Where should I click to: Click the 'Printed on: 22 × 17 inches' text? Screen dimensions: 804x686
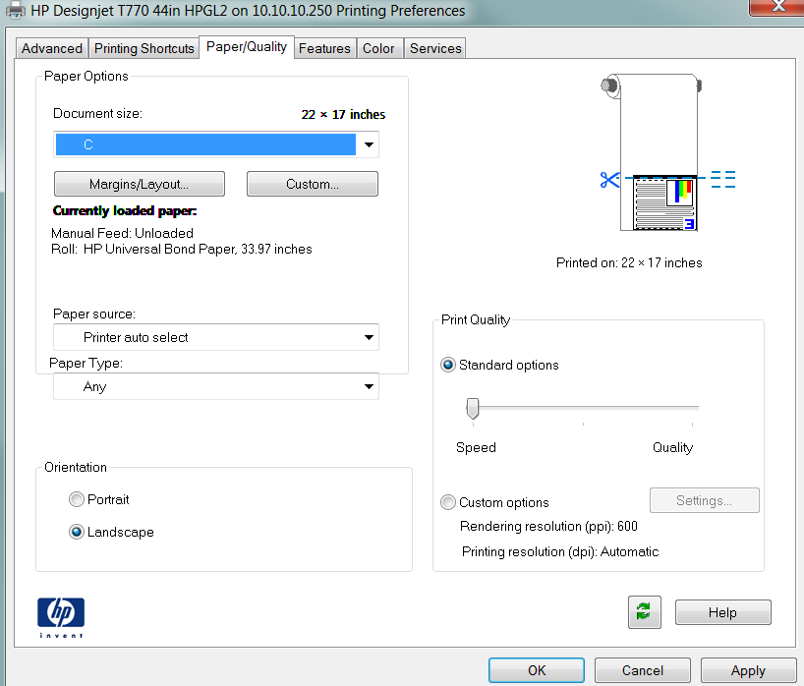tap(629, 262)
